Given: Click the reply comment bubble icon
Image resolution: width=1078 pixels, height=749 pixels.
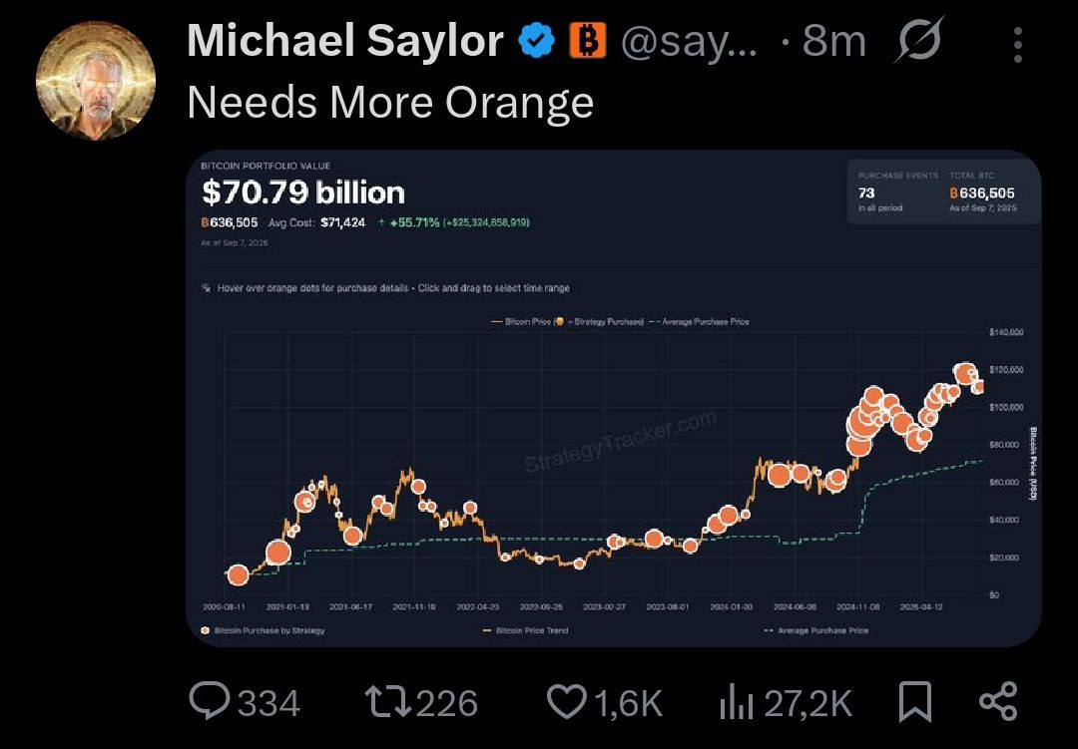Looking at the screenshot, I should [210, 701].
